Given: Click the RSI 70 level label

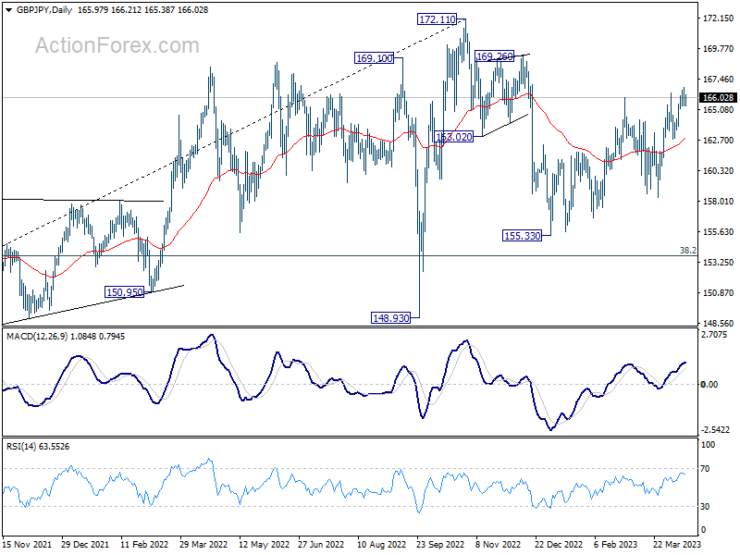Looking at the screenshot, I should 705,469.
